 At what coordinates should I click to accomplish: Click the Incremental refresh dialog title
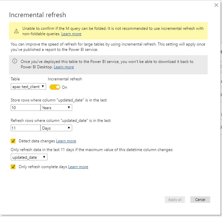point(37,15)
